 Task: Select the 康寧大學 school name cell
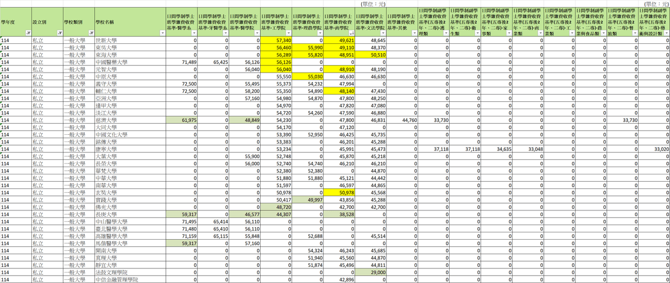coord(130,149)
